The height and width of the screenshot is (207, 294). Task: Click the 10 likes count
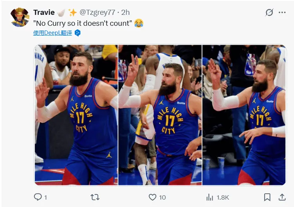coord(162,198)
